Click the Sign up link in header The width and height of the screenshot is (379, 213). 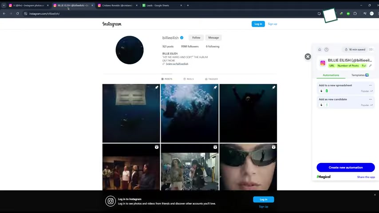(x=272, y=24)
